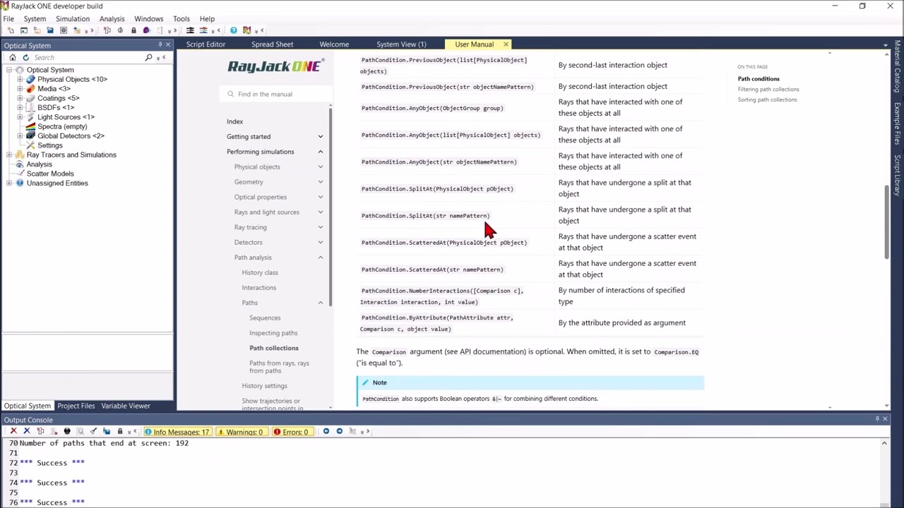Jump to Filtering path collections section
This screenshot has height=508, width=904.
point(768,90)
